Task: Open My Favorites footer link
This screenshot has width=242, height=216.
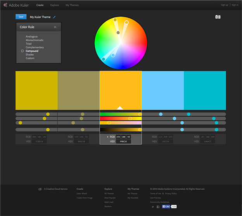Action: 133,198
